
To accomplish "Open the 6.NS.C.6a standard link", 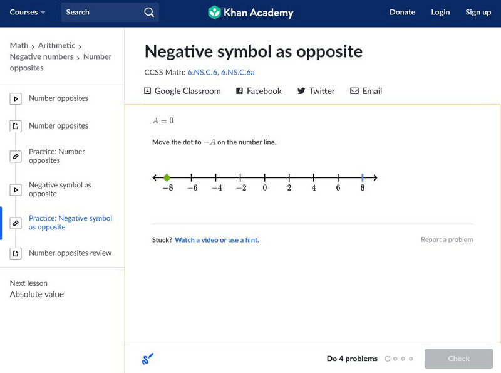I will tap(237, 72).
